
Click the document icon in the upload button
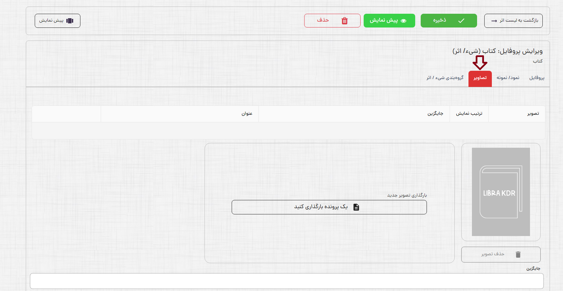pos(356,207)
